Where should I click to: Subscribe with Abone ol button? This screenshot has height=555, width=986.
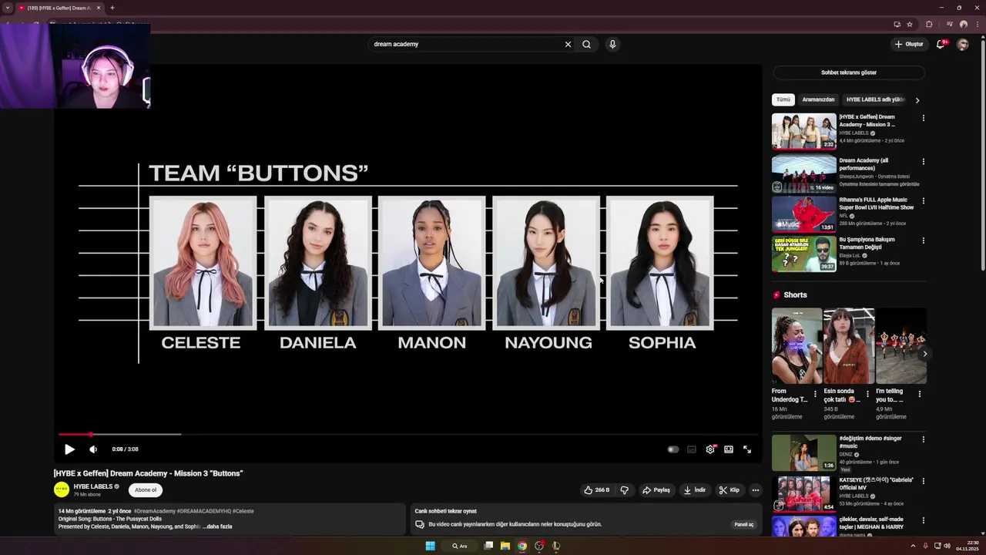[146, 490]
